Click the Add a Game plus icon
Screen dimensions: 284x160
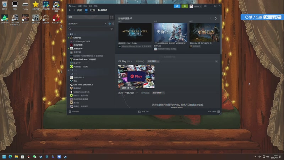click(70, 112)
